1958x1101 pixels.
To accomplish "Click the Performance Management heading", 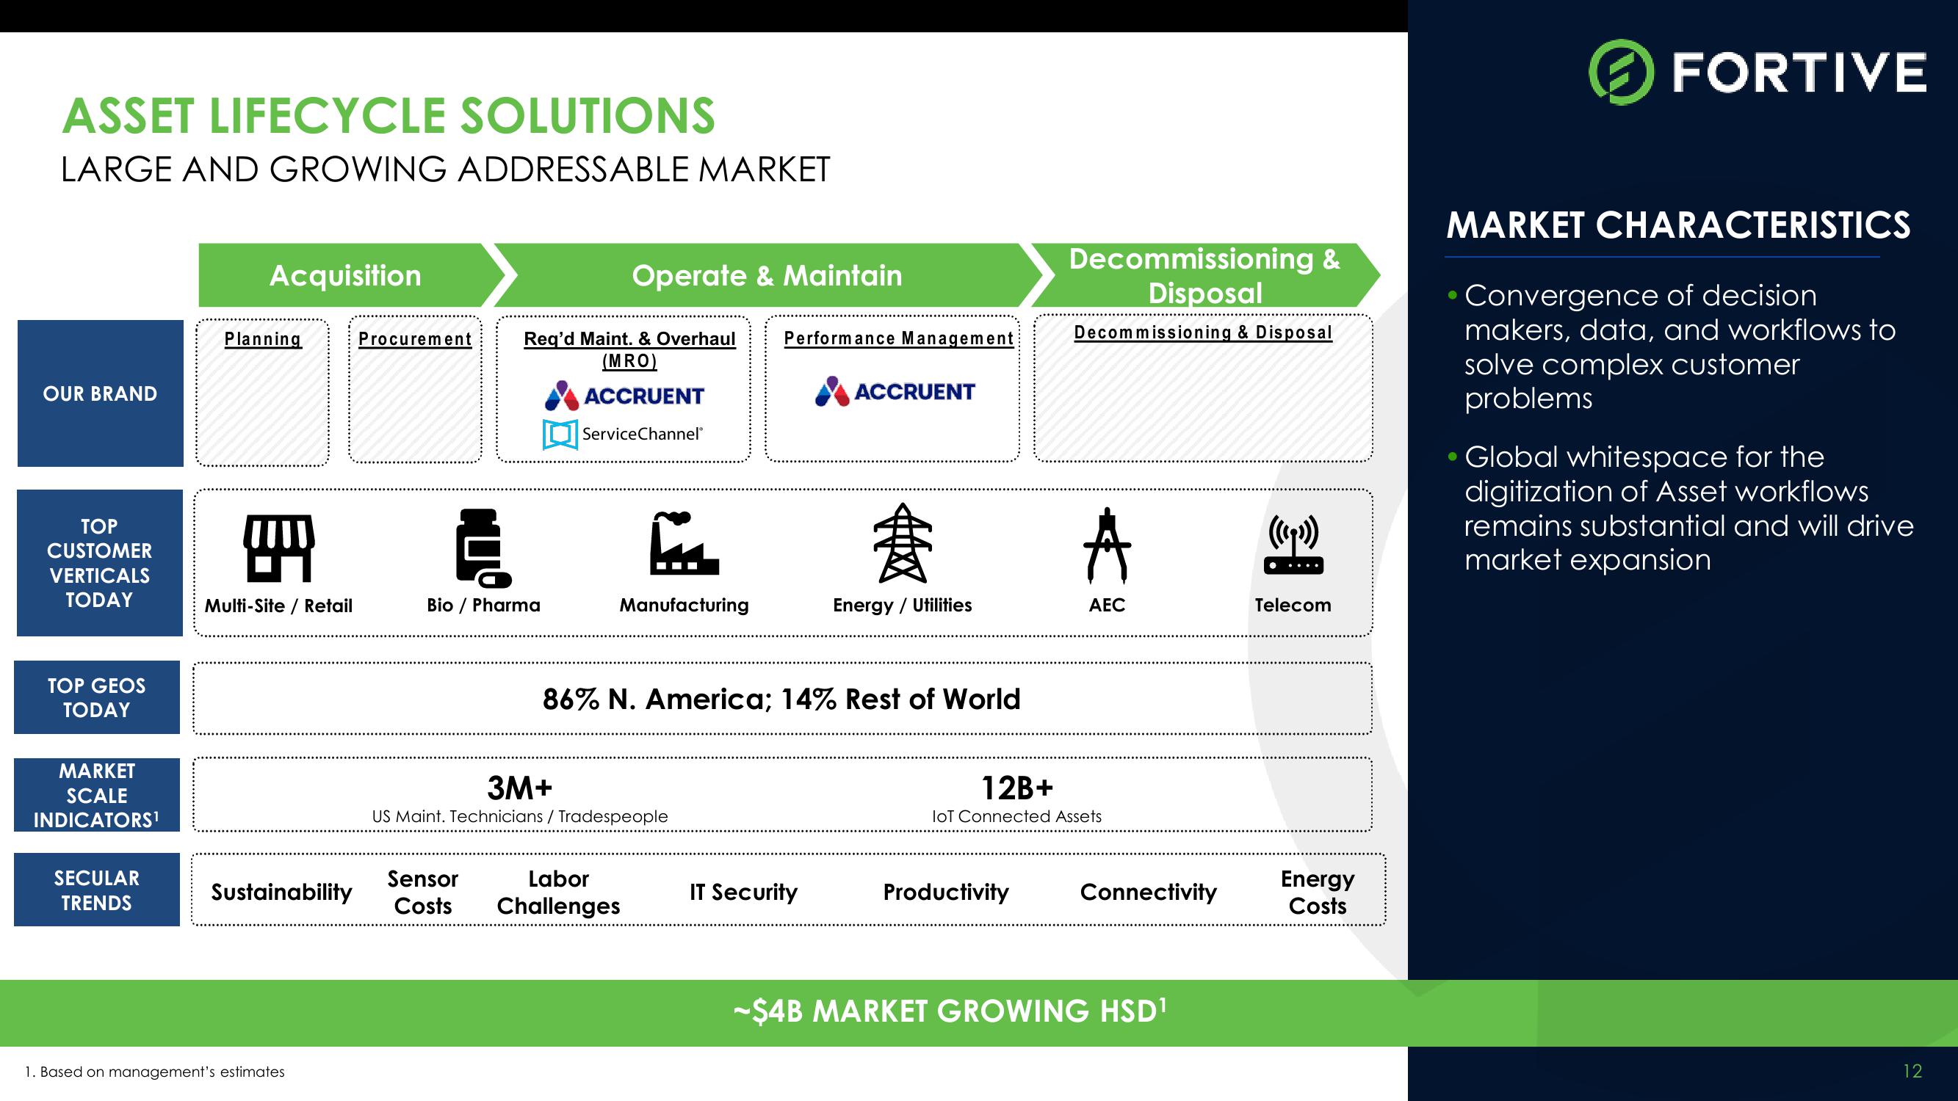I will pyautogui.click(x=898, y=338).
